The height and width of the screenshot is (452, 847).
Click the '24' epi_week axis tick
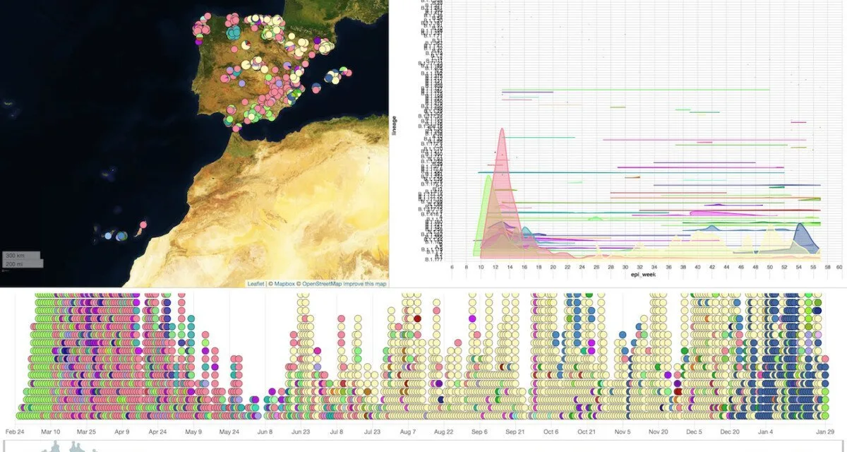[x=582, y=268]
